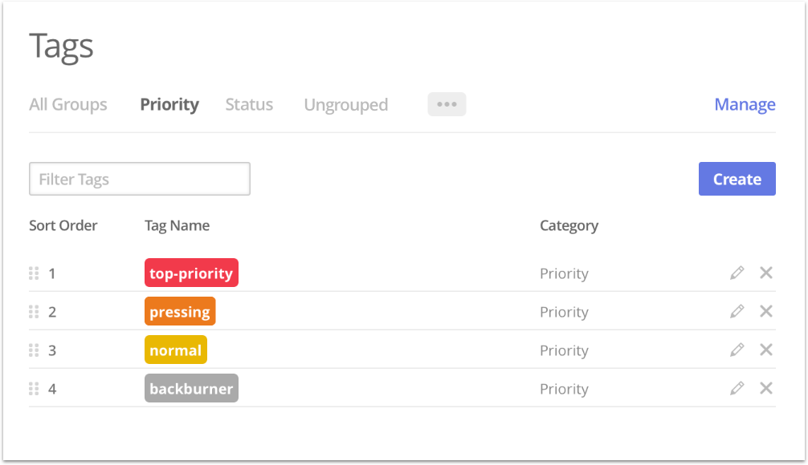Edit the normal tag with pencil icon
Screen dimensions: 808x465
(737, 350)
